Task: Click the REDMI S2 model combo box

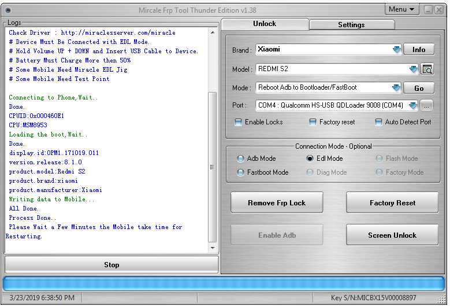Action: click(337, 69)
